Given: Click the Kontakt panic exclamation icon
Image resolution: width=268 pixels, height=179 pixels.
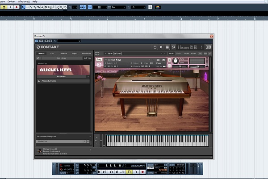Looking at the screenshot, I should 201,47.
